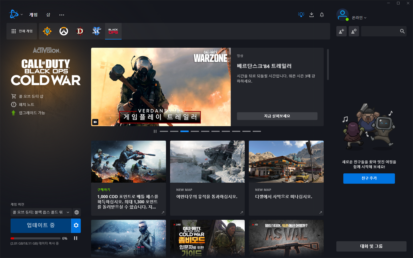This screenshot has width=413, height=258.
Task: Open the 샵 tab
Action: (x=48, y=15)
